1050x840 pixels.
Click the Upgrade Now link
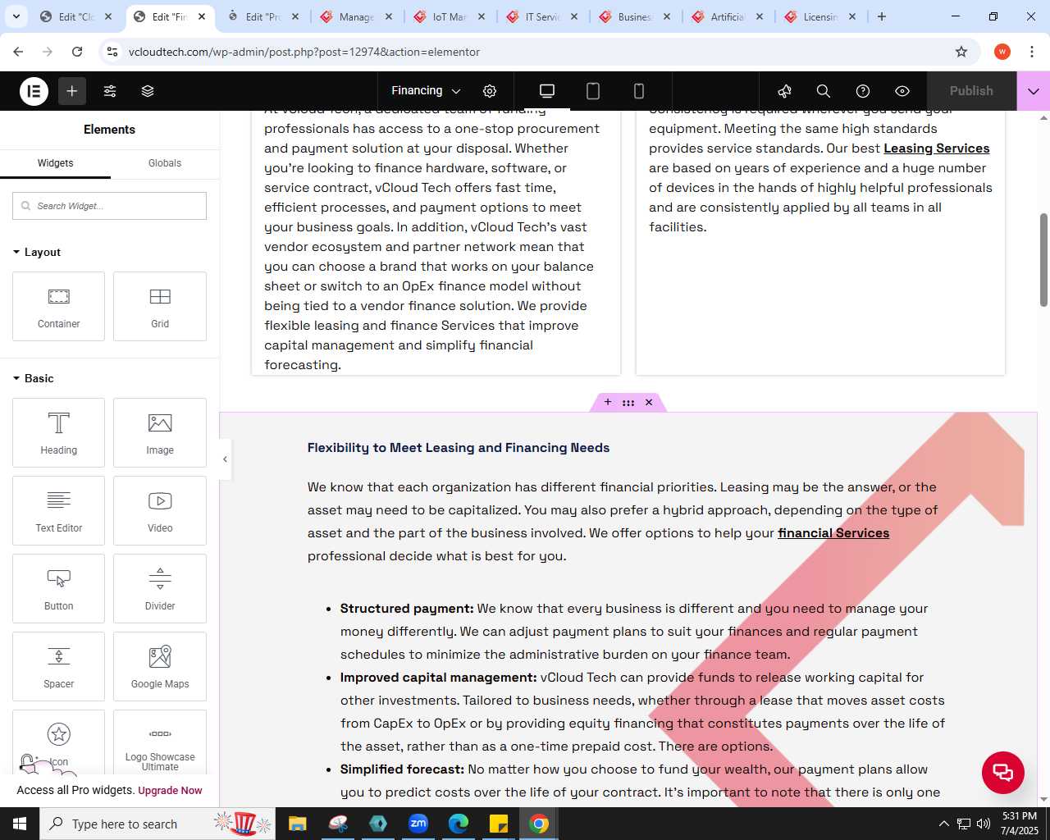[170, 791]
